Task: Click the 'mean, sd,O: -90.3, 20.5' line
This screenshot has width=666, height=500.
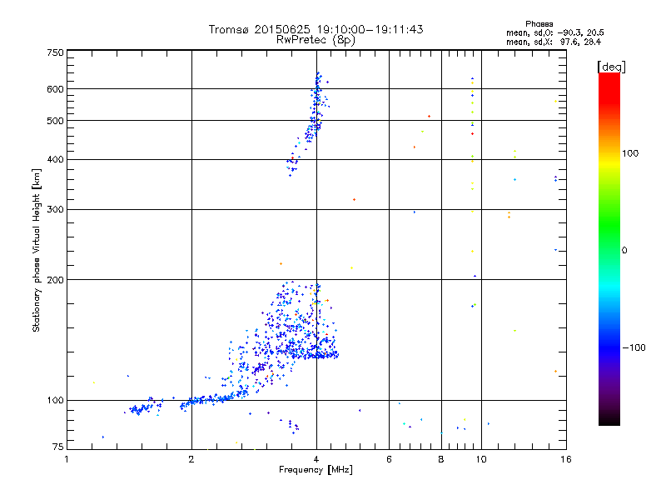Action: tap(554, 32)
